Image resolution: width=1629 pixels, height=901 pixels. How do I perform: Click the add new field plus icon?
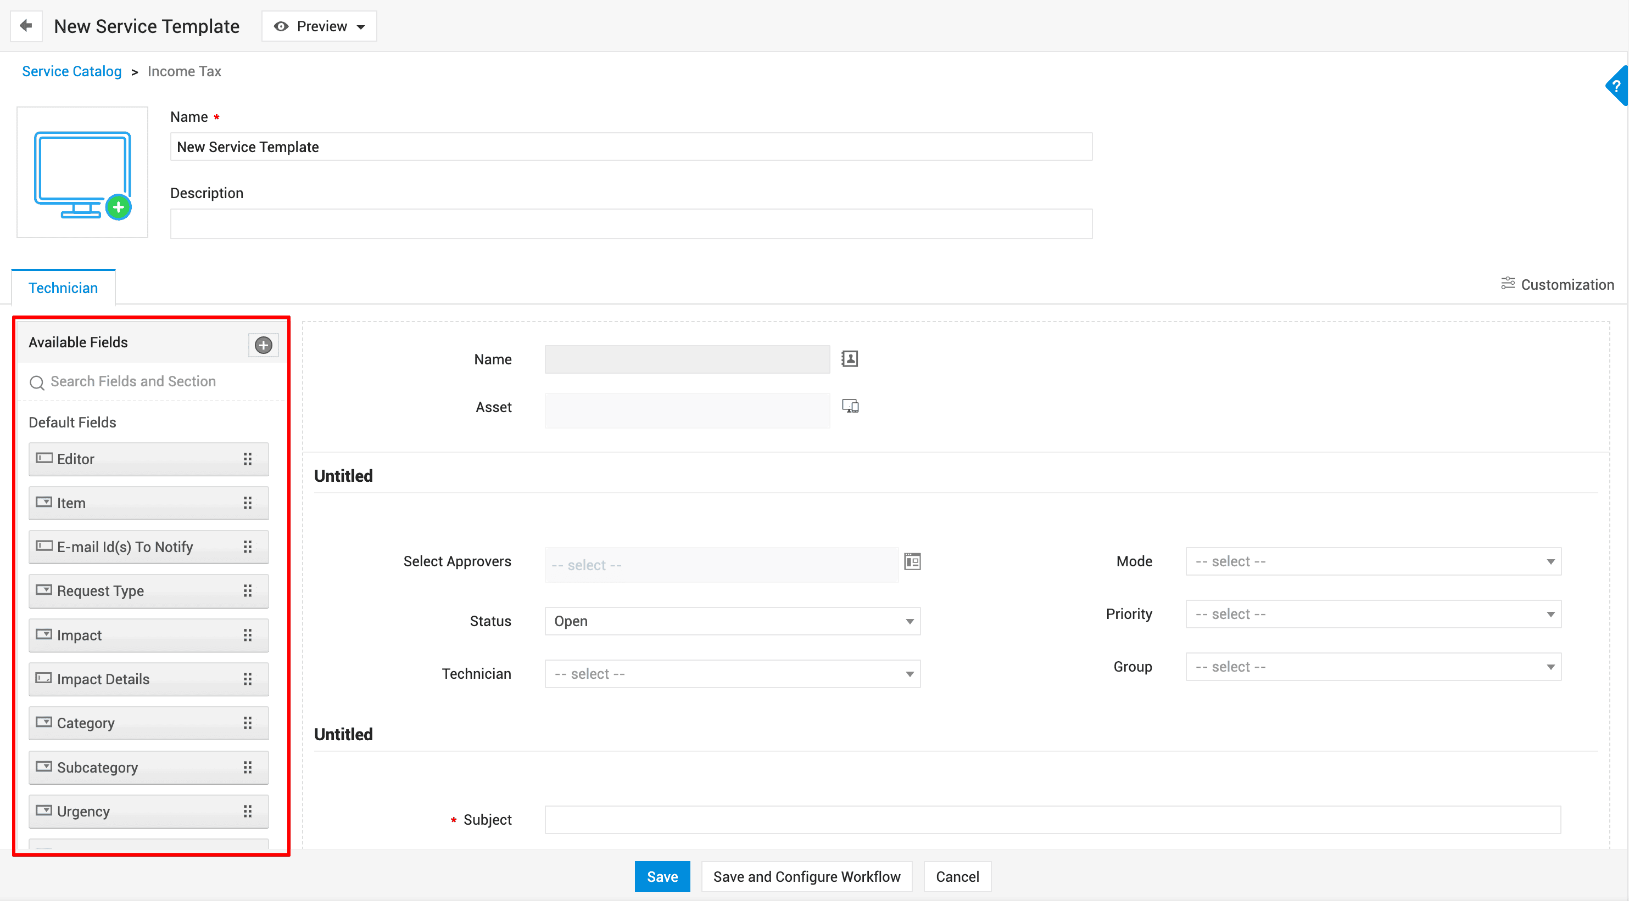click(263, 345)
